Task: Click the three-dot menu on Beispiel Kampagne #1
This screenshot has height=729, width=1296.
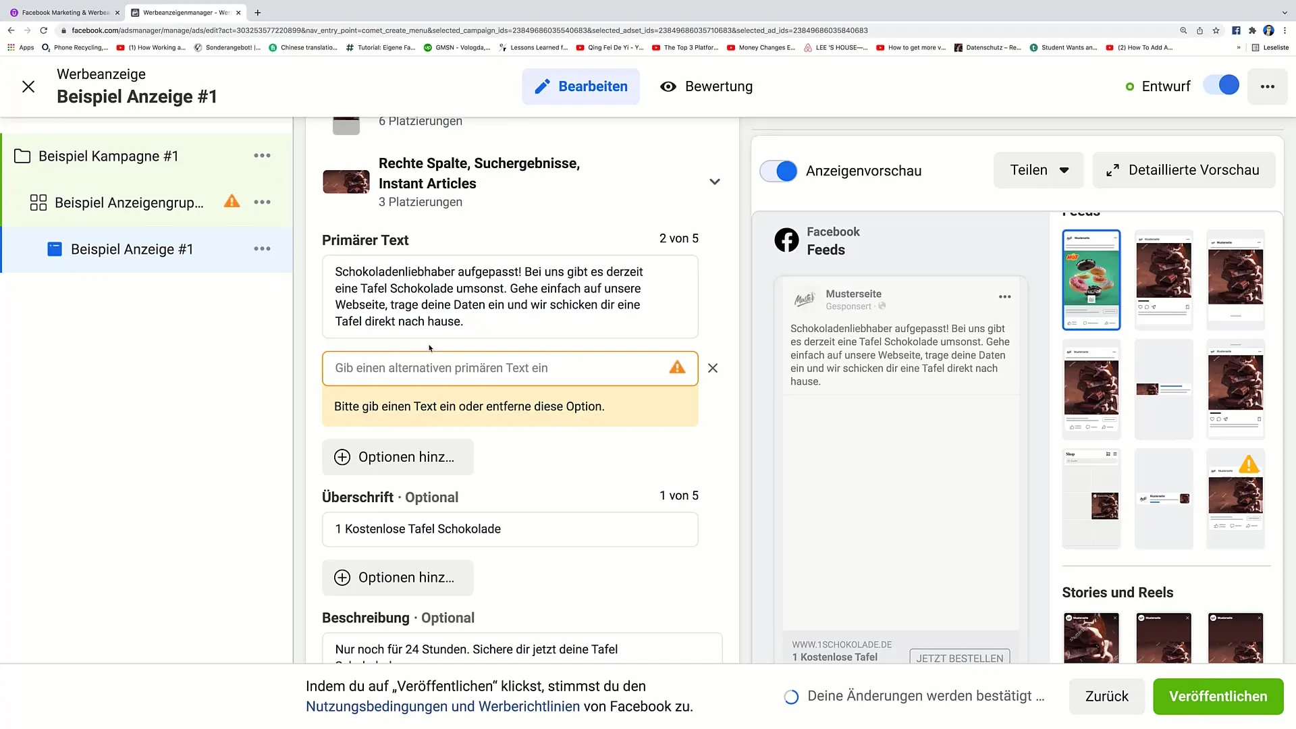Action: click(x=262, y=156)
